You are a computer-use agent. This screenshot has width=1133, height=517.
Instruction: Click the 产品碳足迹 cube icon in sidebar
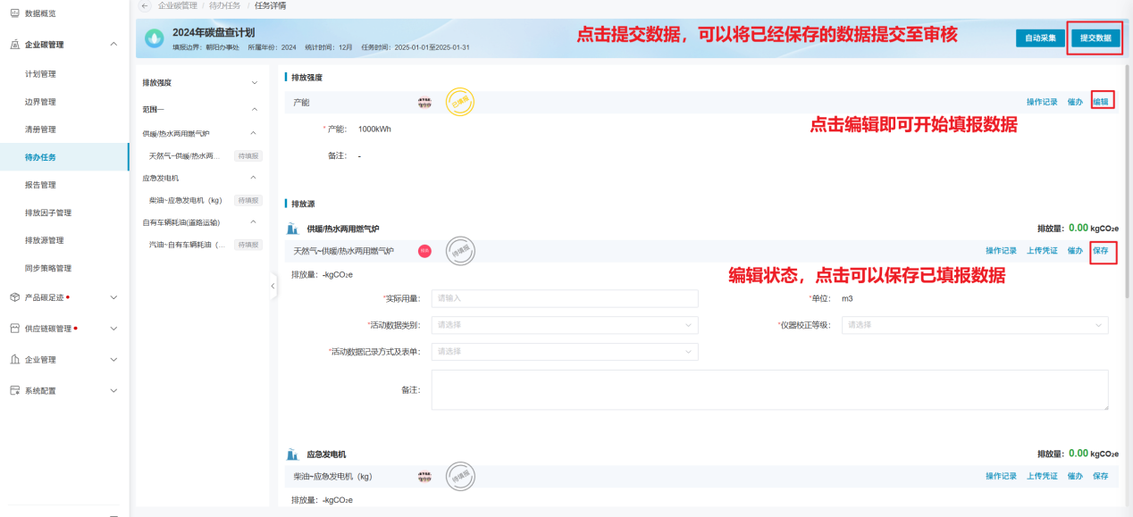(x=15, y=297)
